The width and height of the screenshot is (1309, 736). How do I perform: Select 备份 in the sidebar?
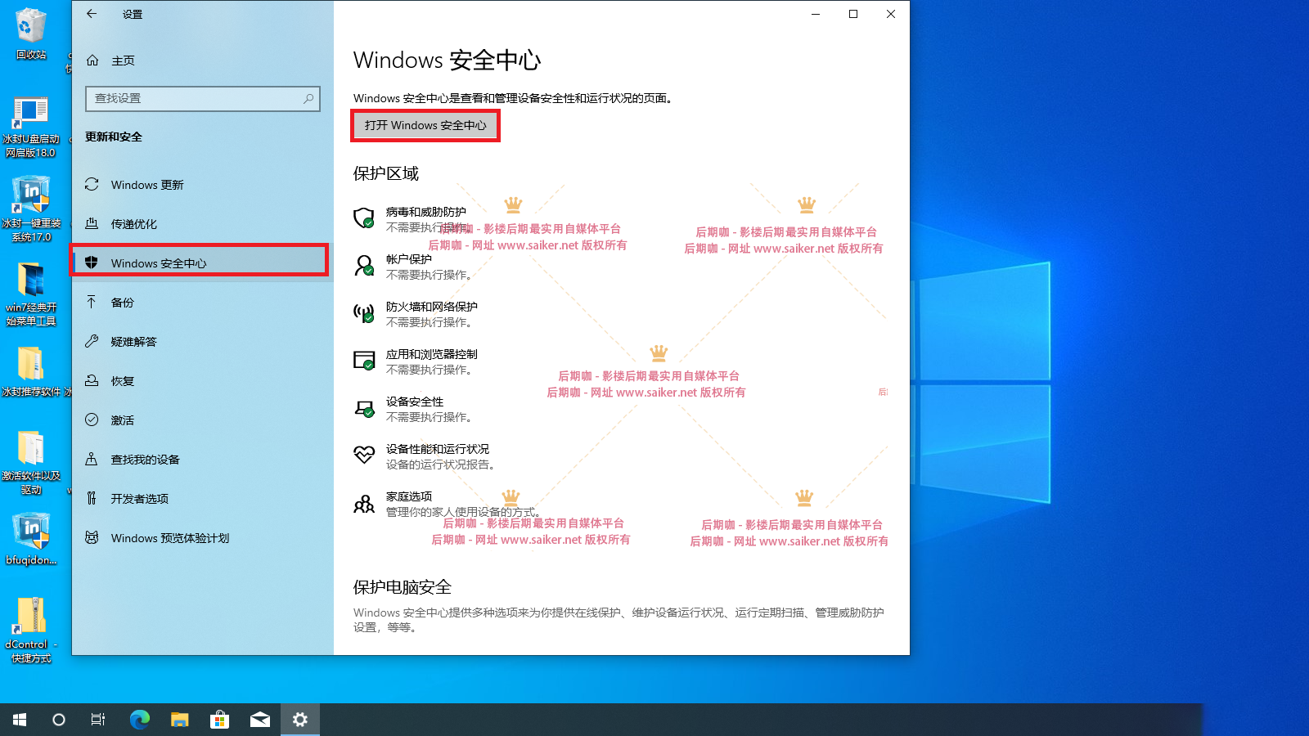203,302
